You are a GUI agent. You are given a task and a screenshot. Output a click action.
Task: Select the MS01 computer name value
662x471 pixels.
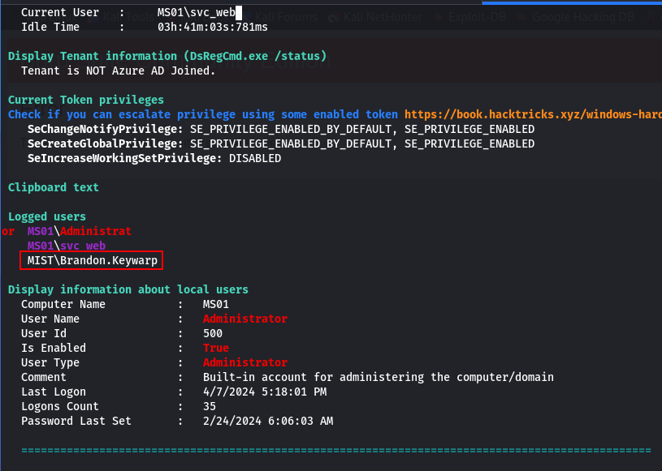tap(216, 304)
